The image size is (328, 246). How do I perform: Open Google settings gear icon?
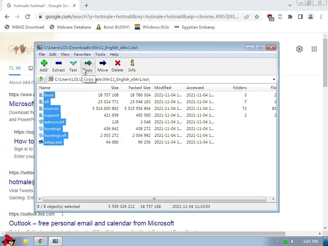[299, 49]
